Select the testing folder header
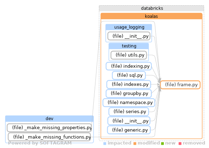Image resolution: width=209 pixels, height=148 pixels. 129,46
